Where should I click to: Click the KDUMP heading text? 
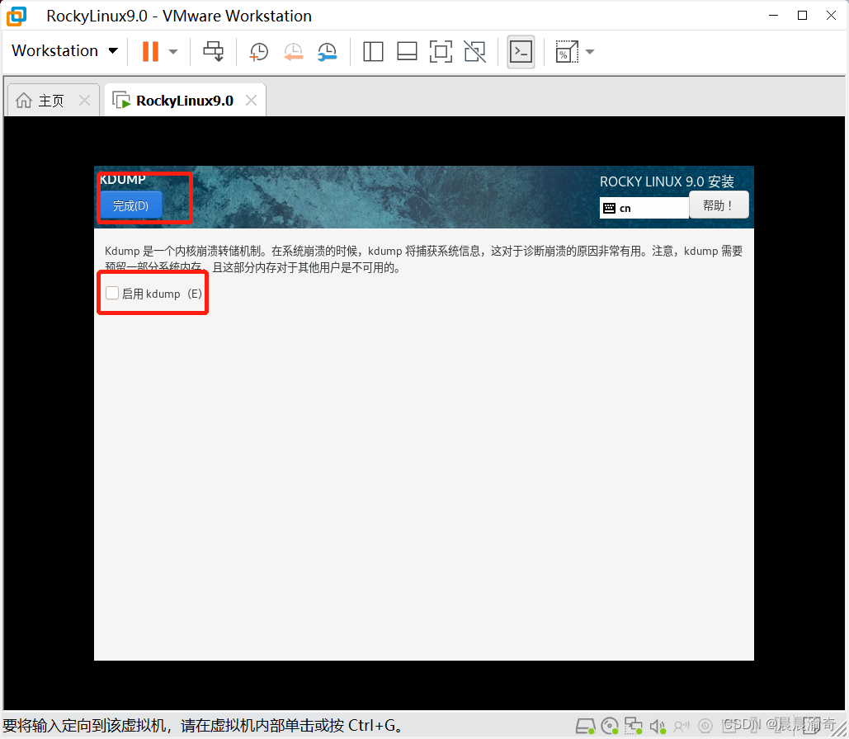[123, 179]
